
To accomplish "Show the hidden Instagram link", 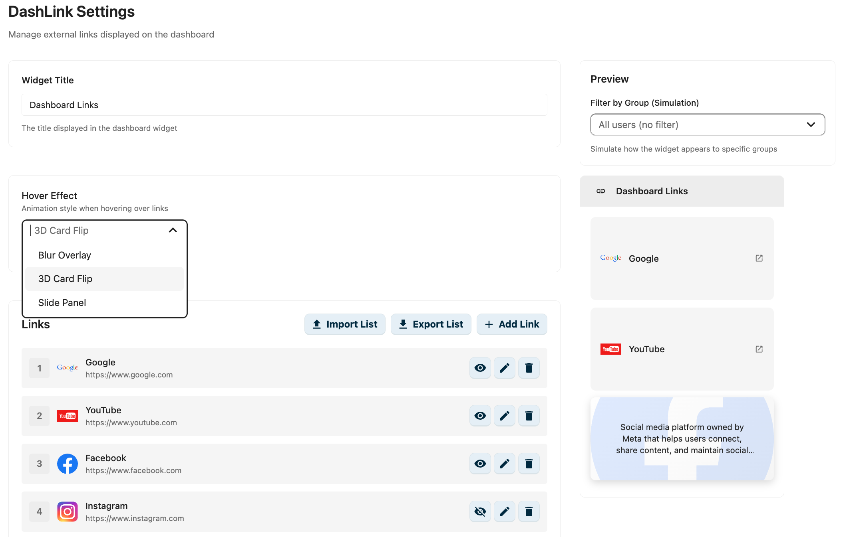I will tap(480, 511).
